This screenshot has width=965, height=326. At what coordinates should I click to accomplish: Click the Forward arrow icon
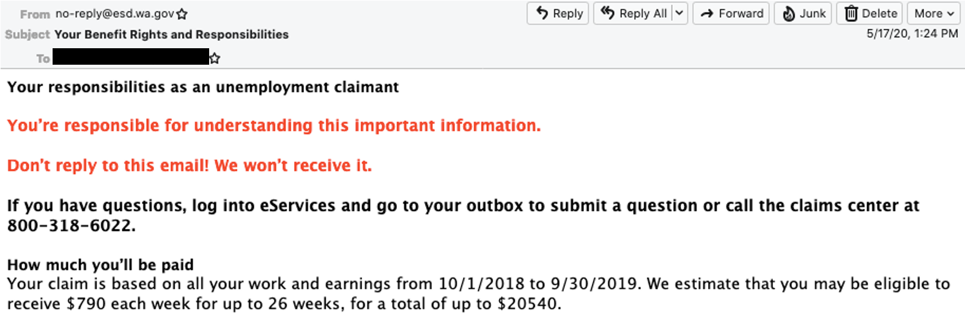(707, 13)
